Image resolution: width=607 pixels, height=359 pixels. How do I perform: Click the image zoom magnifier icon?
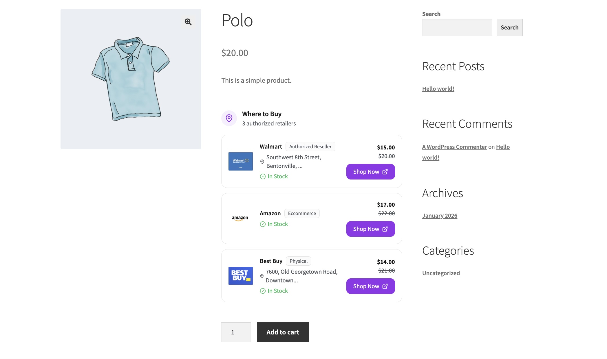[x=188, y=22]
